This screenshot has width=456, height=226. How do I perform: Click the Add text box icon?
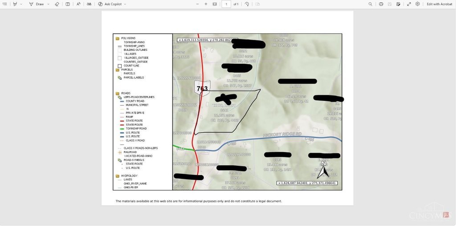point(68,4)
